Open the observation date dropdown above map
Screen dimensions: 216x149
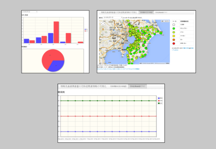point(112,17)
